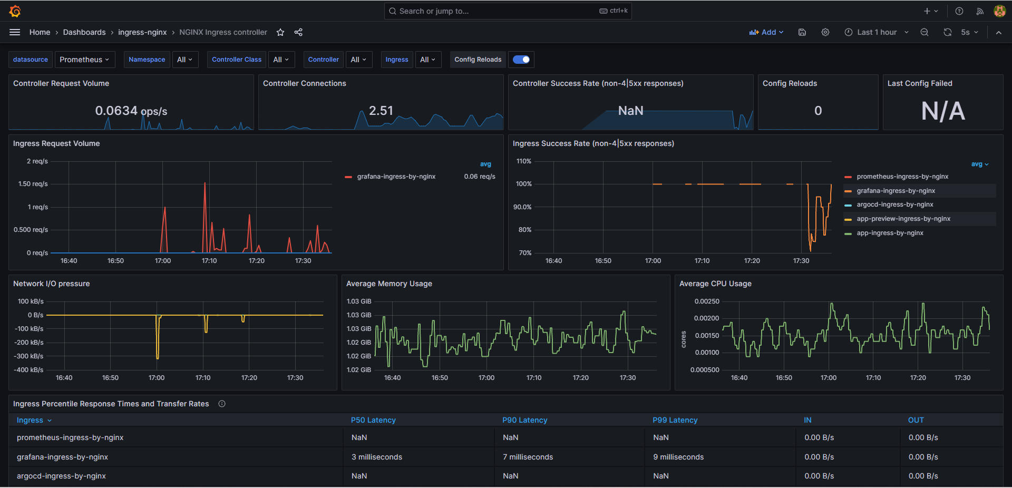Sort Success Rate legend by avg
Viewport: 1012px width, 488px height.
[x=980, y=164]
